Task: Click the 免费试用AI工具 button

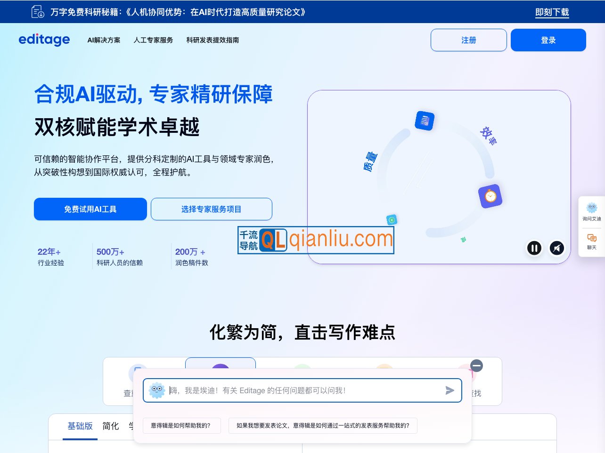Action: click(90, 209)
